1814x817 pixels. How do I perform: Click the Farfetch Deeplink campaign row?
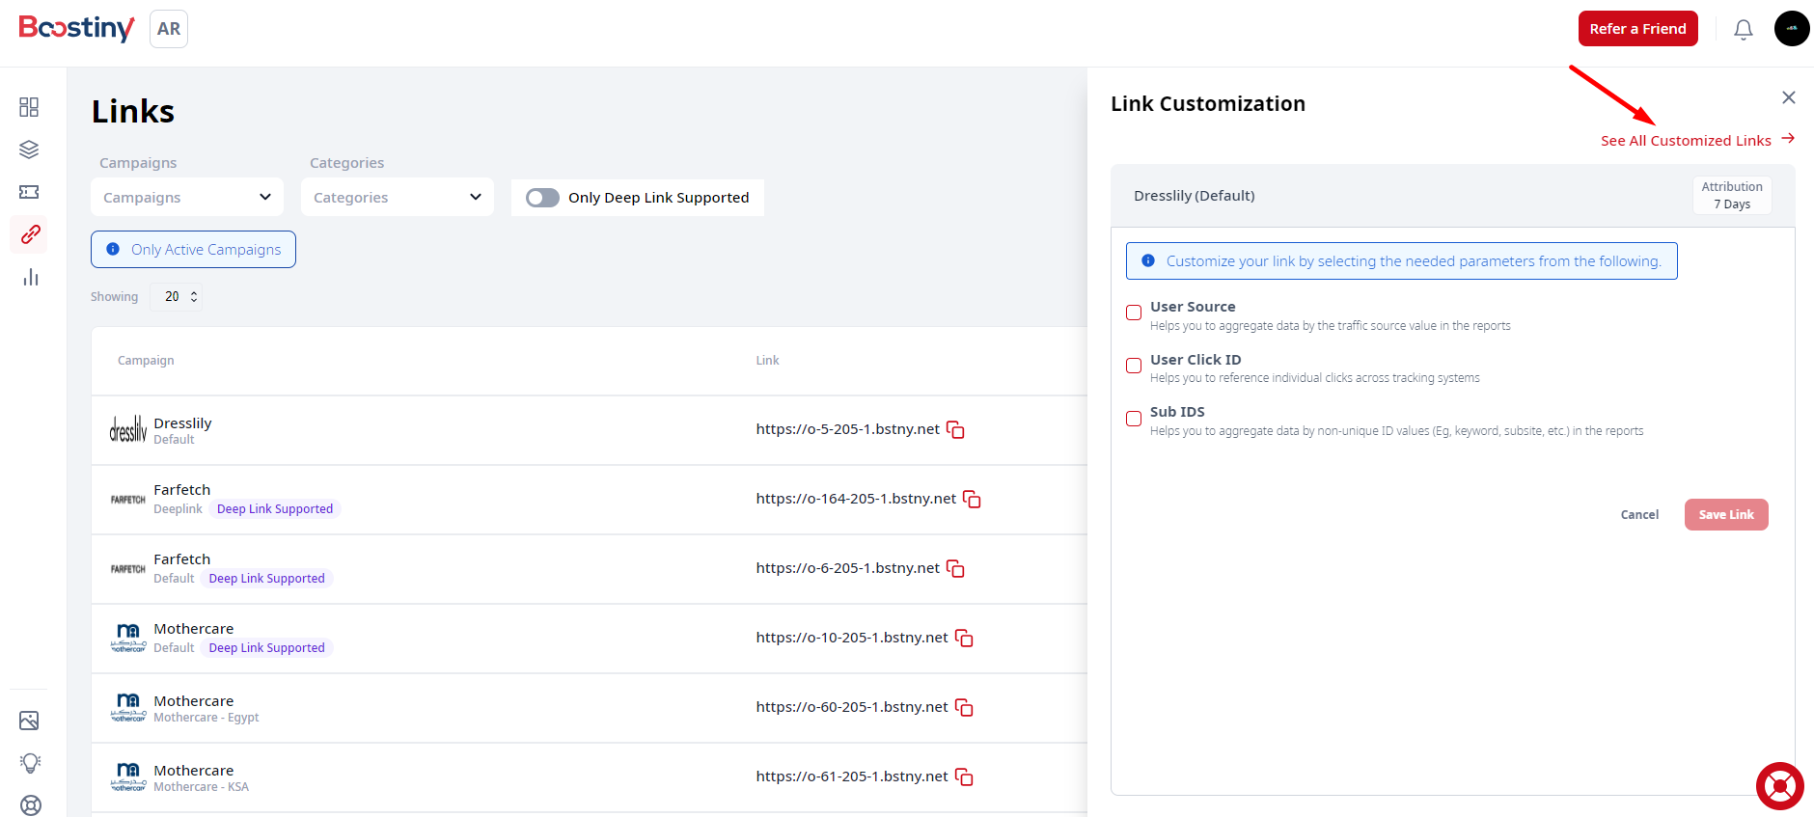coord(589,500)
